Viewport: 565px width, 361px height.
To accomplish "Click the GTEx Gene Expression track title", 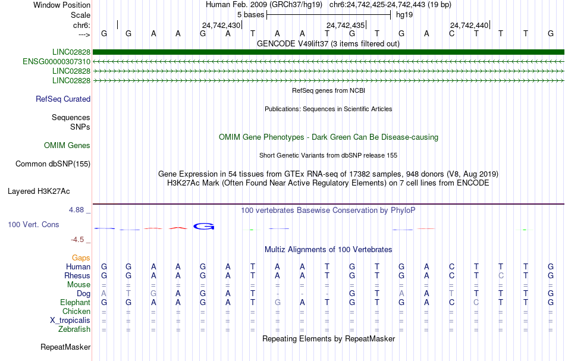I will (x=328, y=174).
